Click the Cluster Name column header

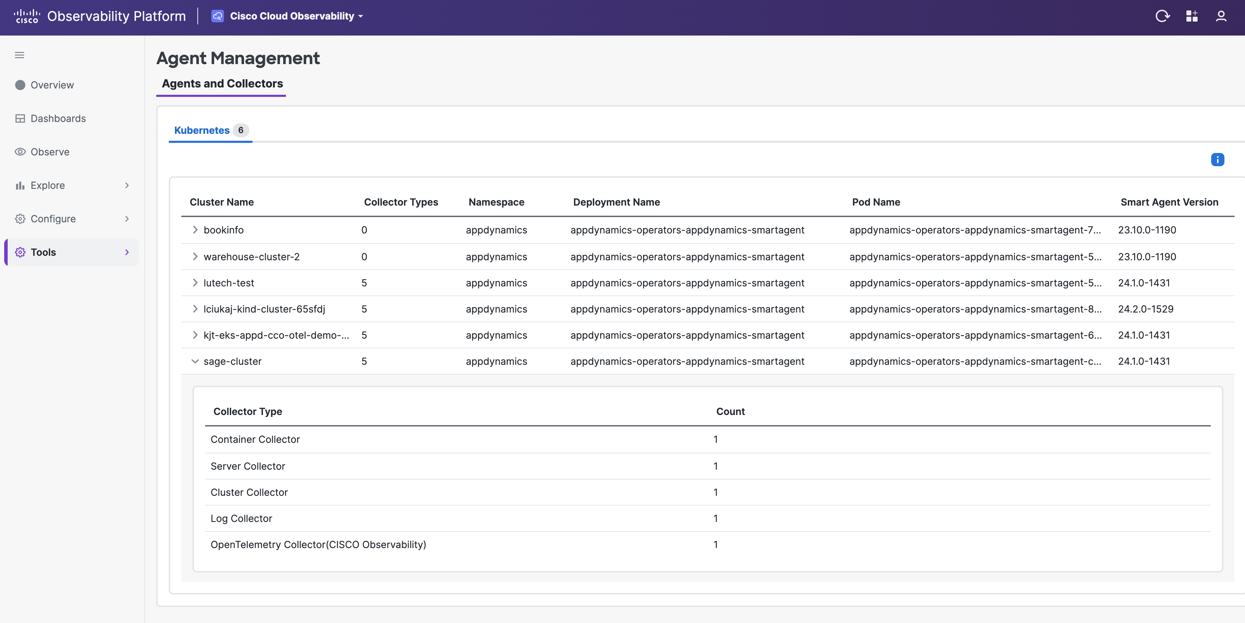pyautogui.click(x=222, y=202)
